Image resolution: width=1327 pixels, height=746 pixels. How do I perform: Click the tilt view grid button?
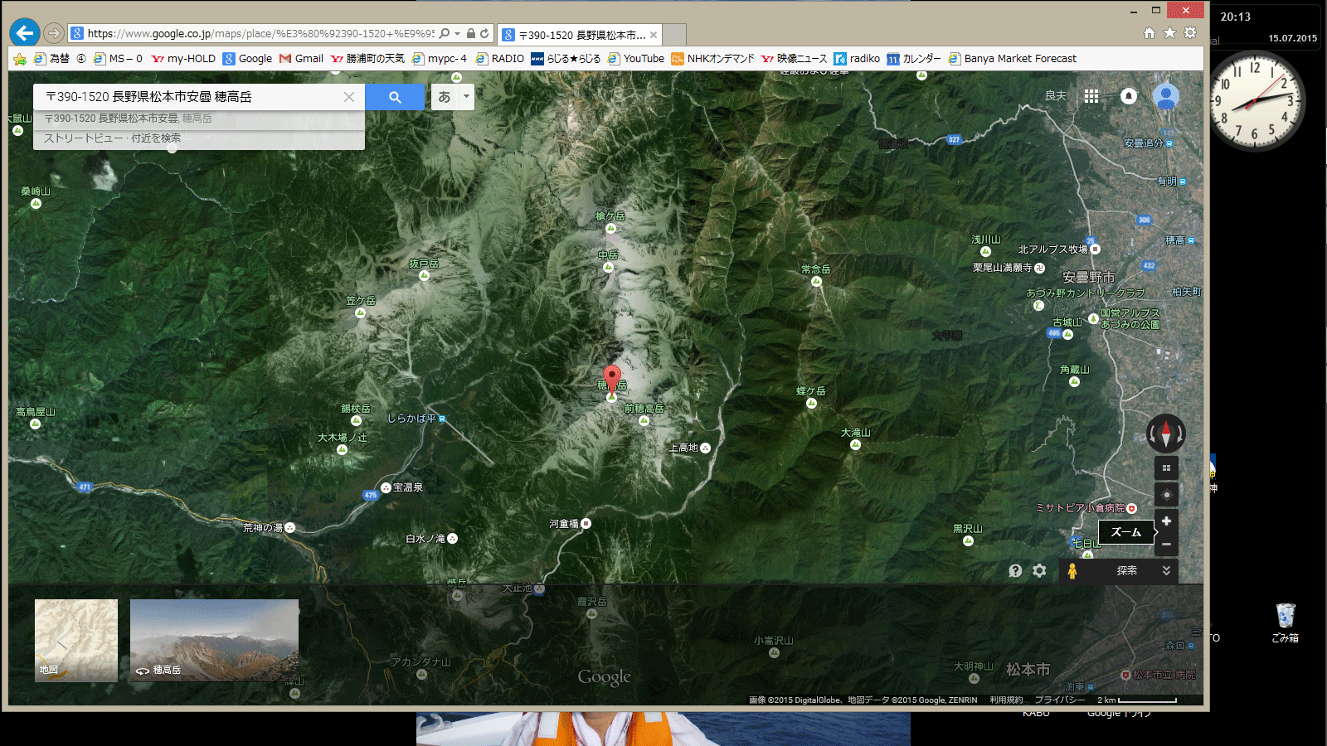pyautogui.click(x=1166, y=468)
